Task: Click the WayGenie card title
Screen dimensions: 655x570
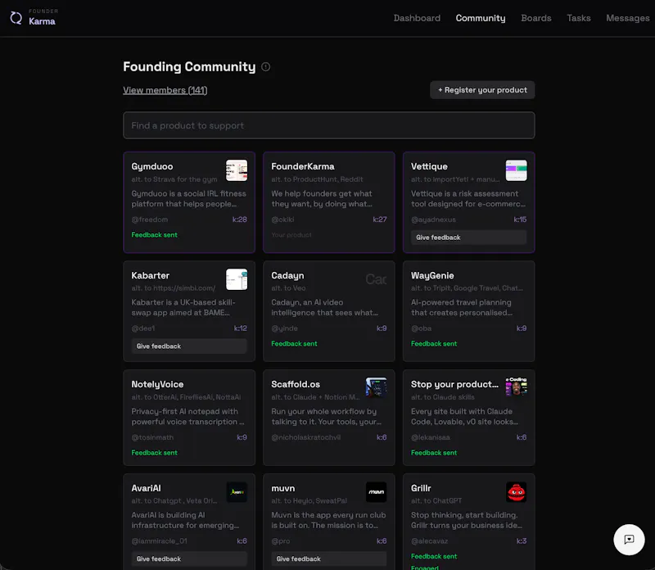Action: pos(432,275)
